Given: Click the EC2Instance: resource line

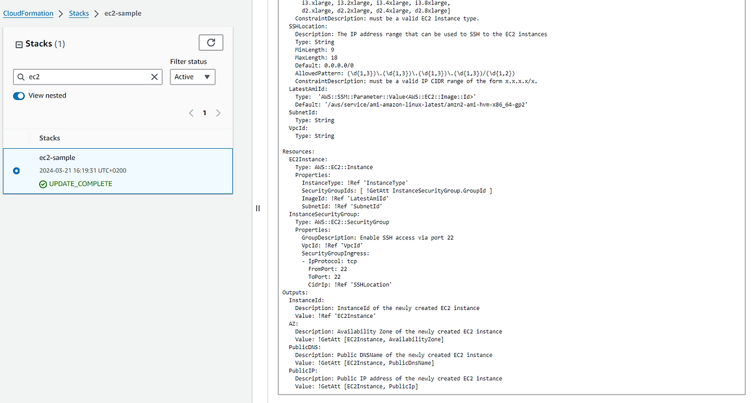Looking at the screenshot, I should pyautogui.click(x=308, y=159).
